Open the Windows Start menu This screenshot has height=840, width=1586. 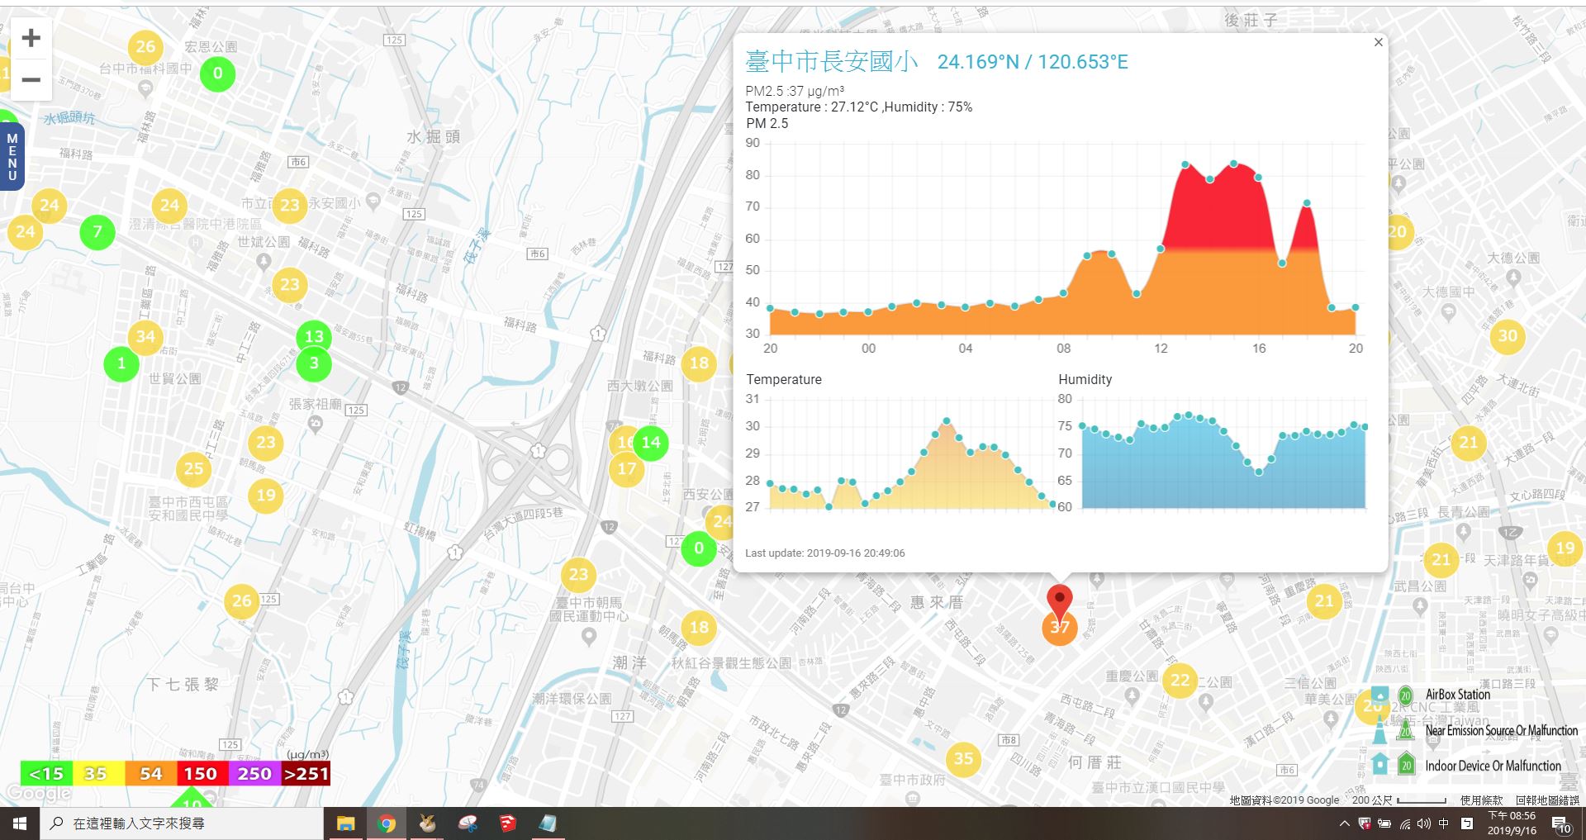click(x=20, y=823)
